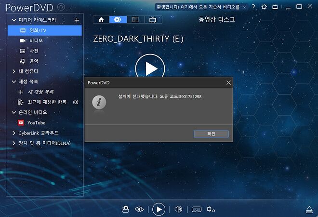
Task: Click the info icon in dialog
Action: [99, 102]
